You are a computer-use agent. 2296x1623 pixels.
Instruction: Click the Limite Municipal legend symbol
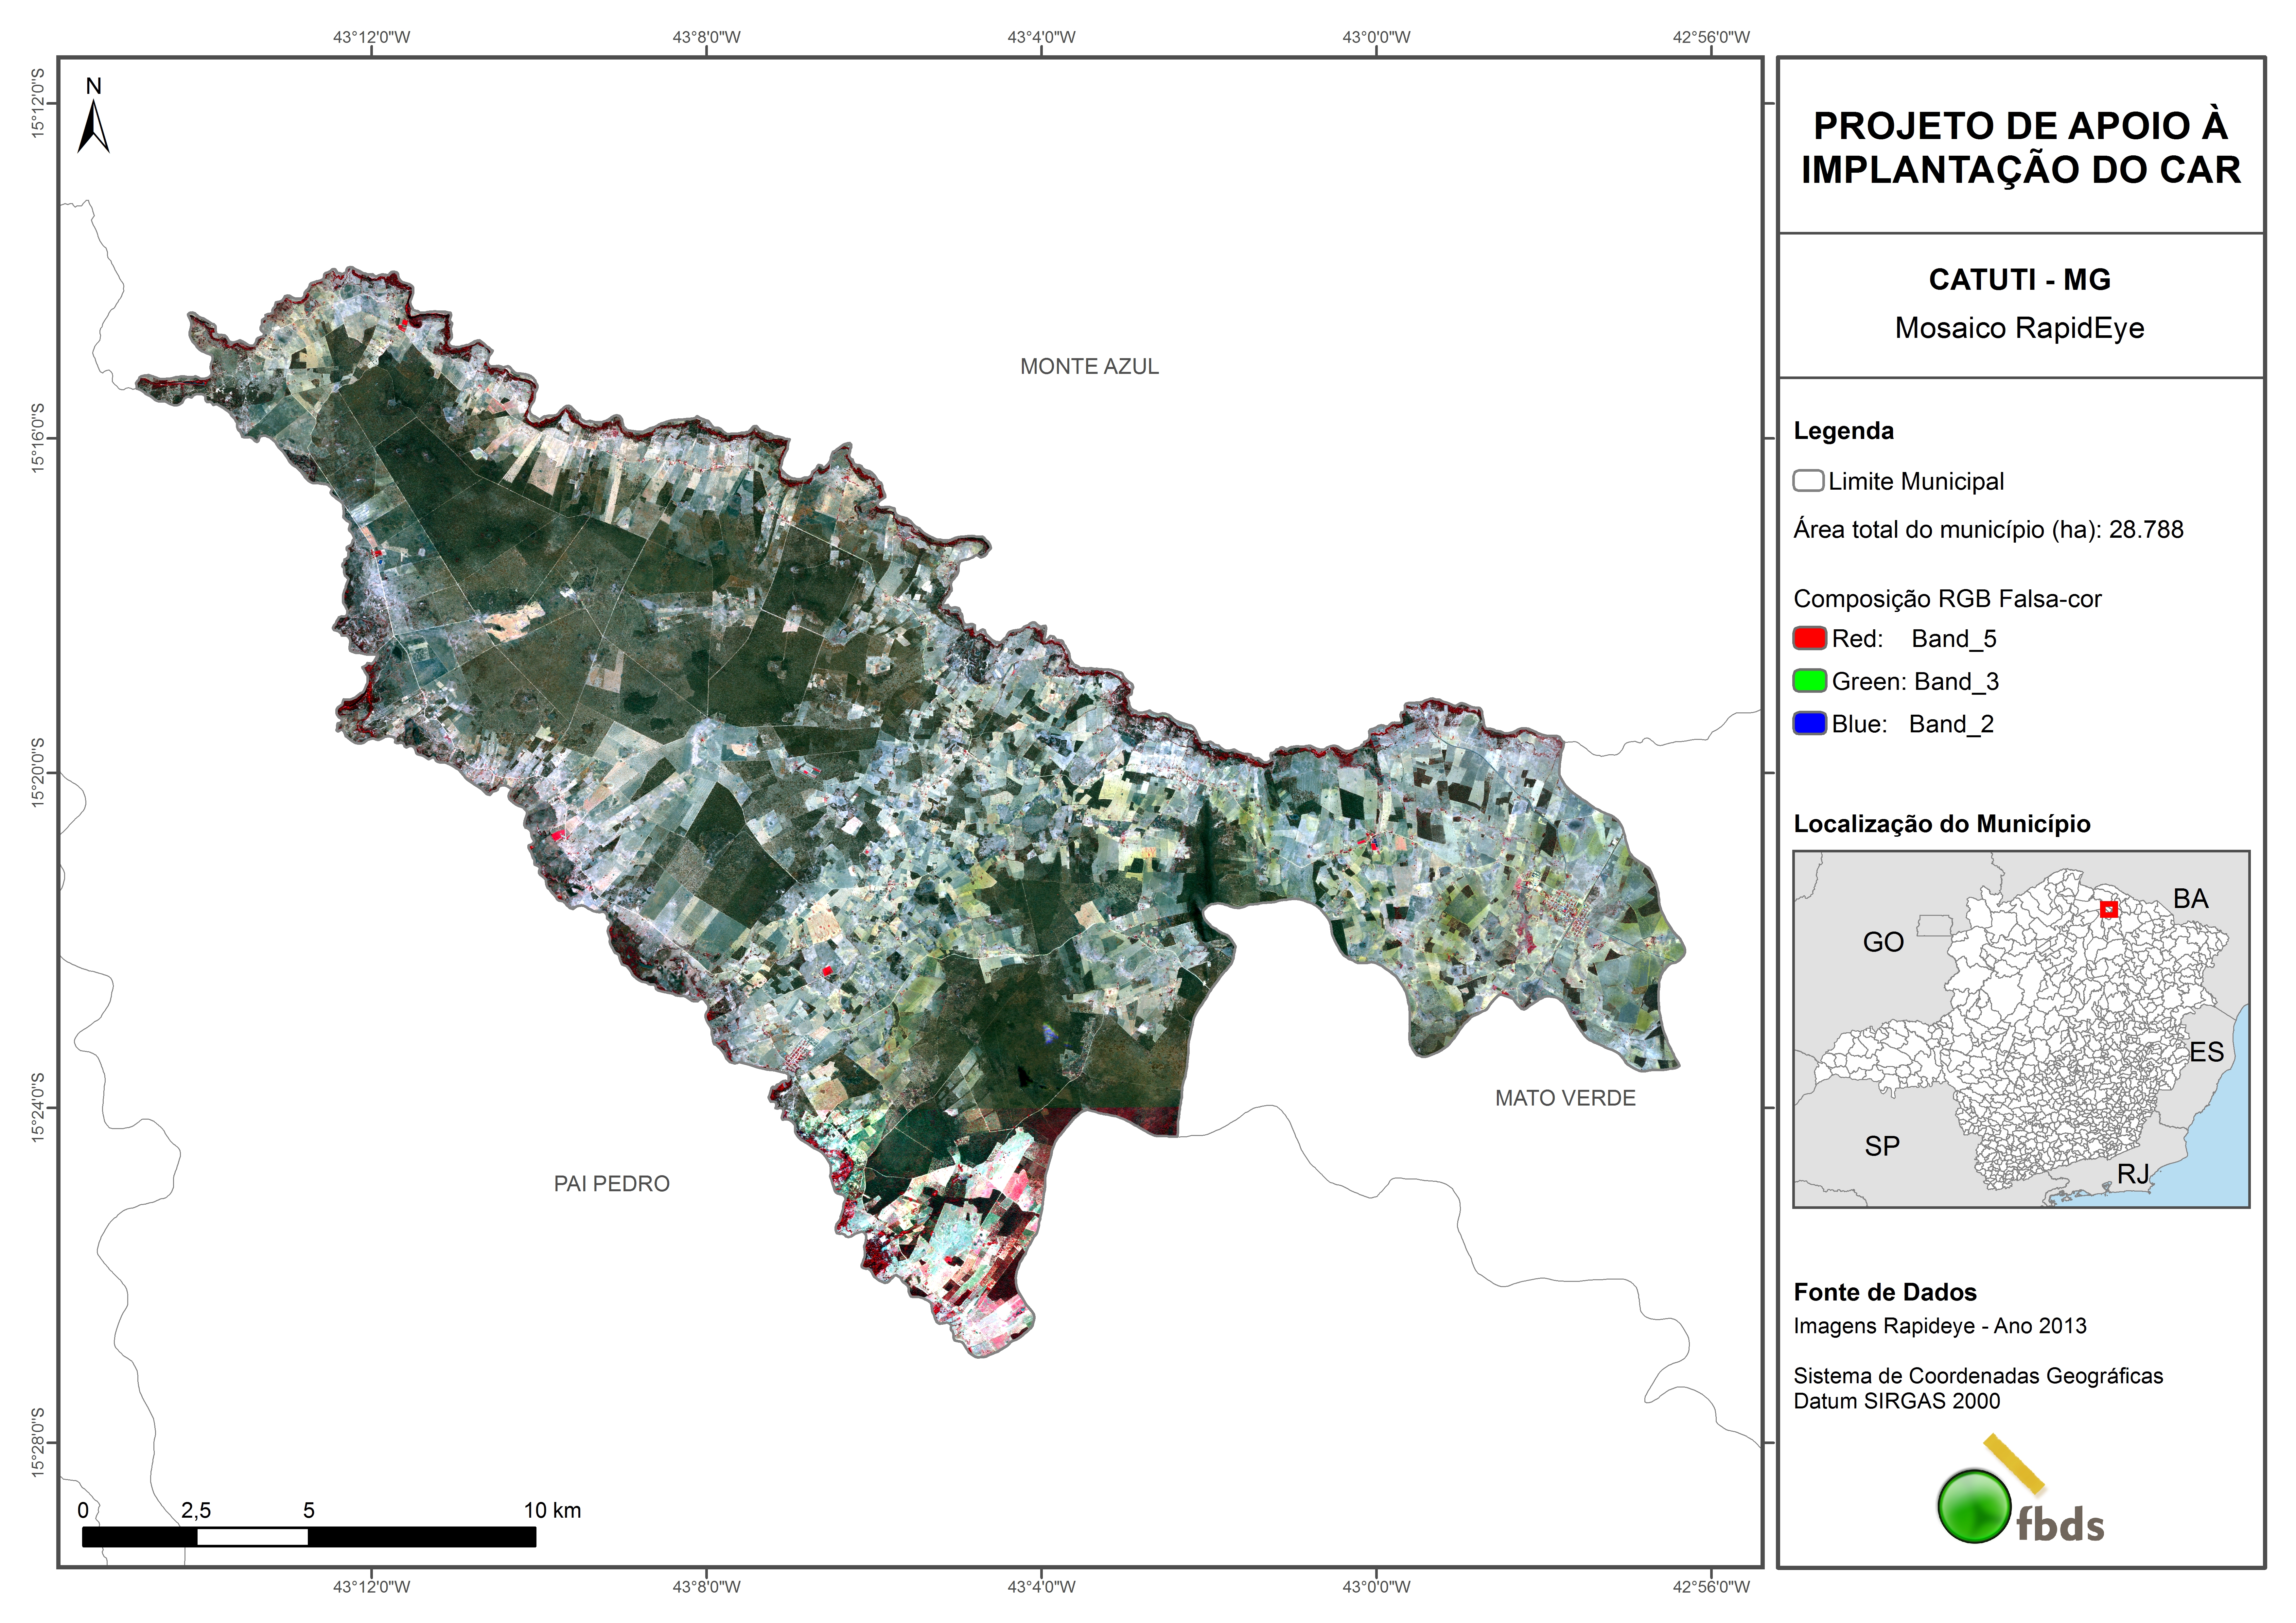1808,481
